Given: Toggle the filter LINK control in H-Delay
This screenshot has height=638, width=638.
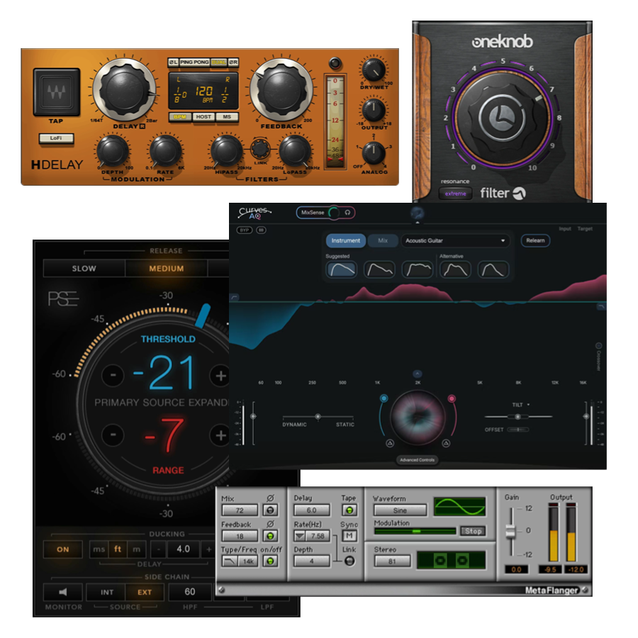Looking at the screenshot, I should click(x=260, y=149).
